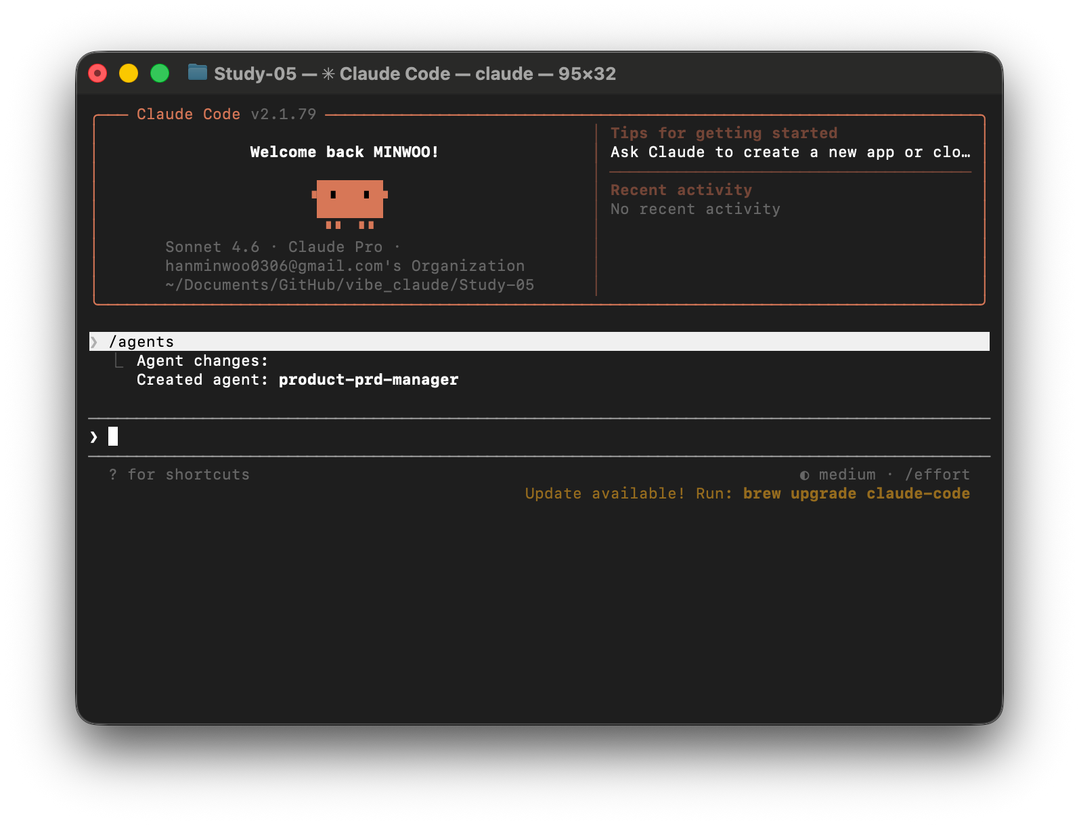Click "brew upgrade claude-code" command text
The height and width of the screenshot is (825, 1079).
(856, 494)
